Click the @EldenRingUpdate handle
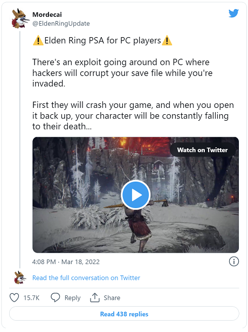 tap(61, 24)
